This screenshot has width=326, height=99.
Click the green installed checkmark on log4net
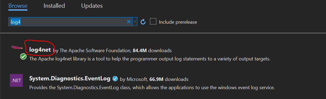[x=23, y=56]
